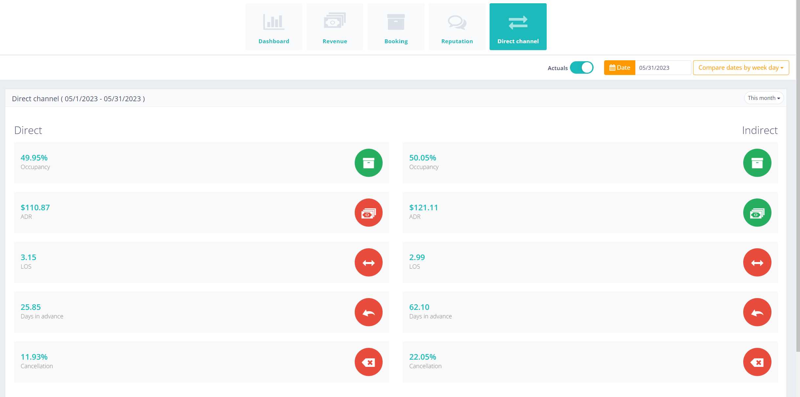Click the Indirect Days in advance reply icon
This screenshot has width=800, height=397.
pos(757,312)
